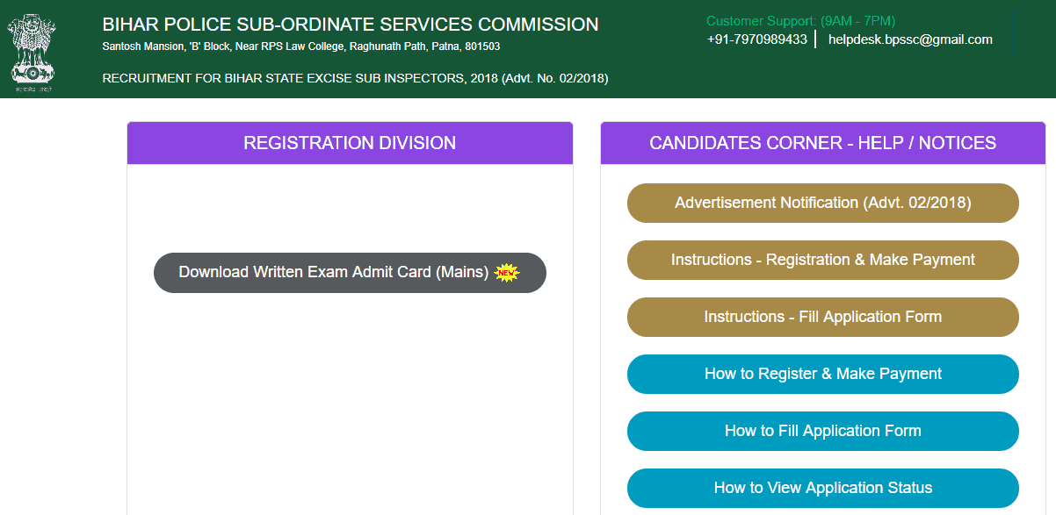Click the Bihar Police Sub-Ordinate Services Commission title
The image size is (1056, 515).
point(351,25)
